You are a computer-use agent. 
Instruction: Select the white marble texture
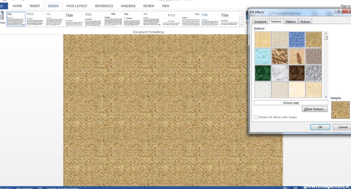click(x=280, y=73)
